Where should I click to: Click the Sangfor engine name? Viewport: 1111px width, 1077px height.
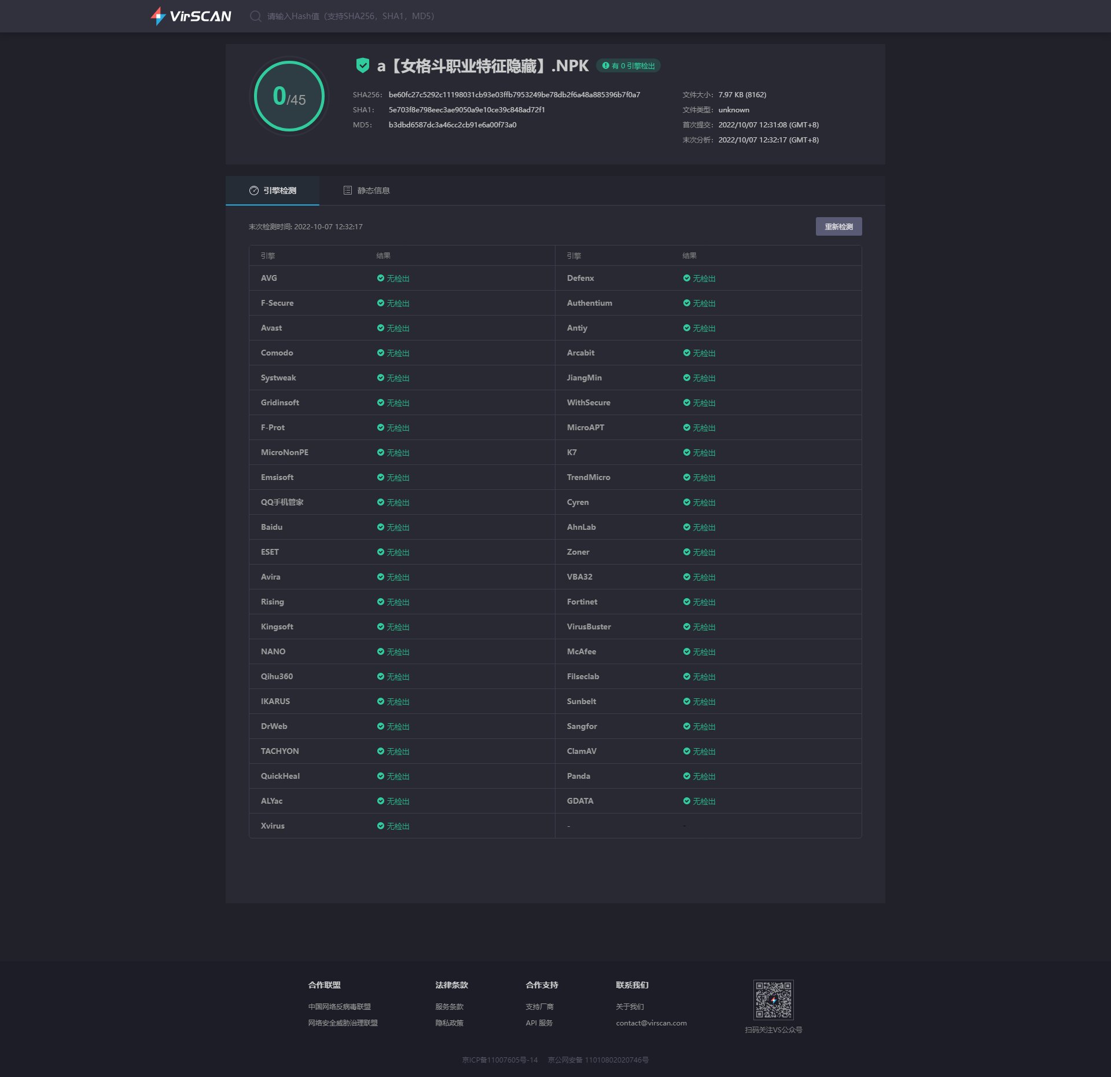582,726
